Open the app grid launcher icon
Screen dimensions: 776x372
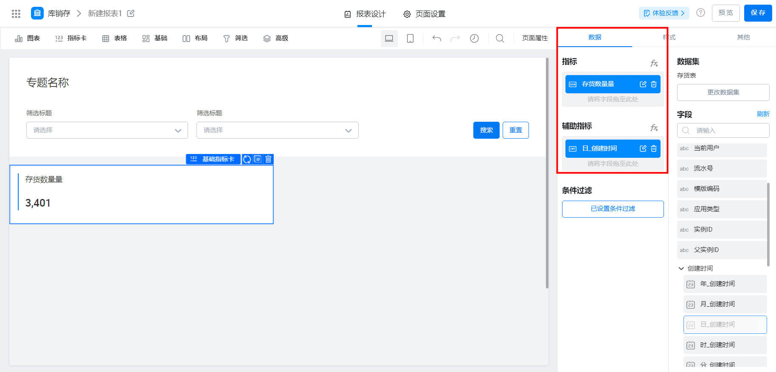pyautogui.click(x=16, y=14)
